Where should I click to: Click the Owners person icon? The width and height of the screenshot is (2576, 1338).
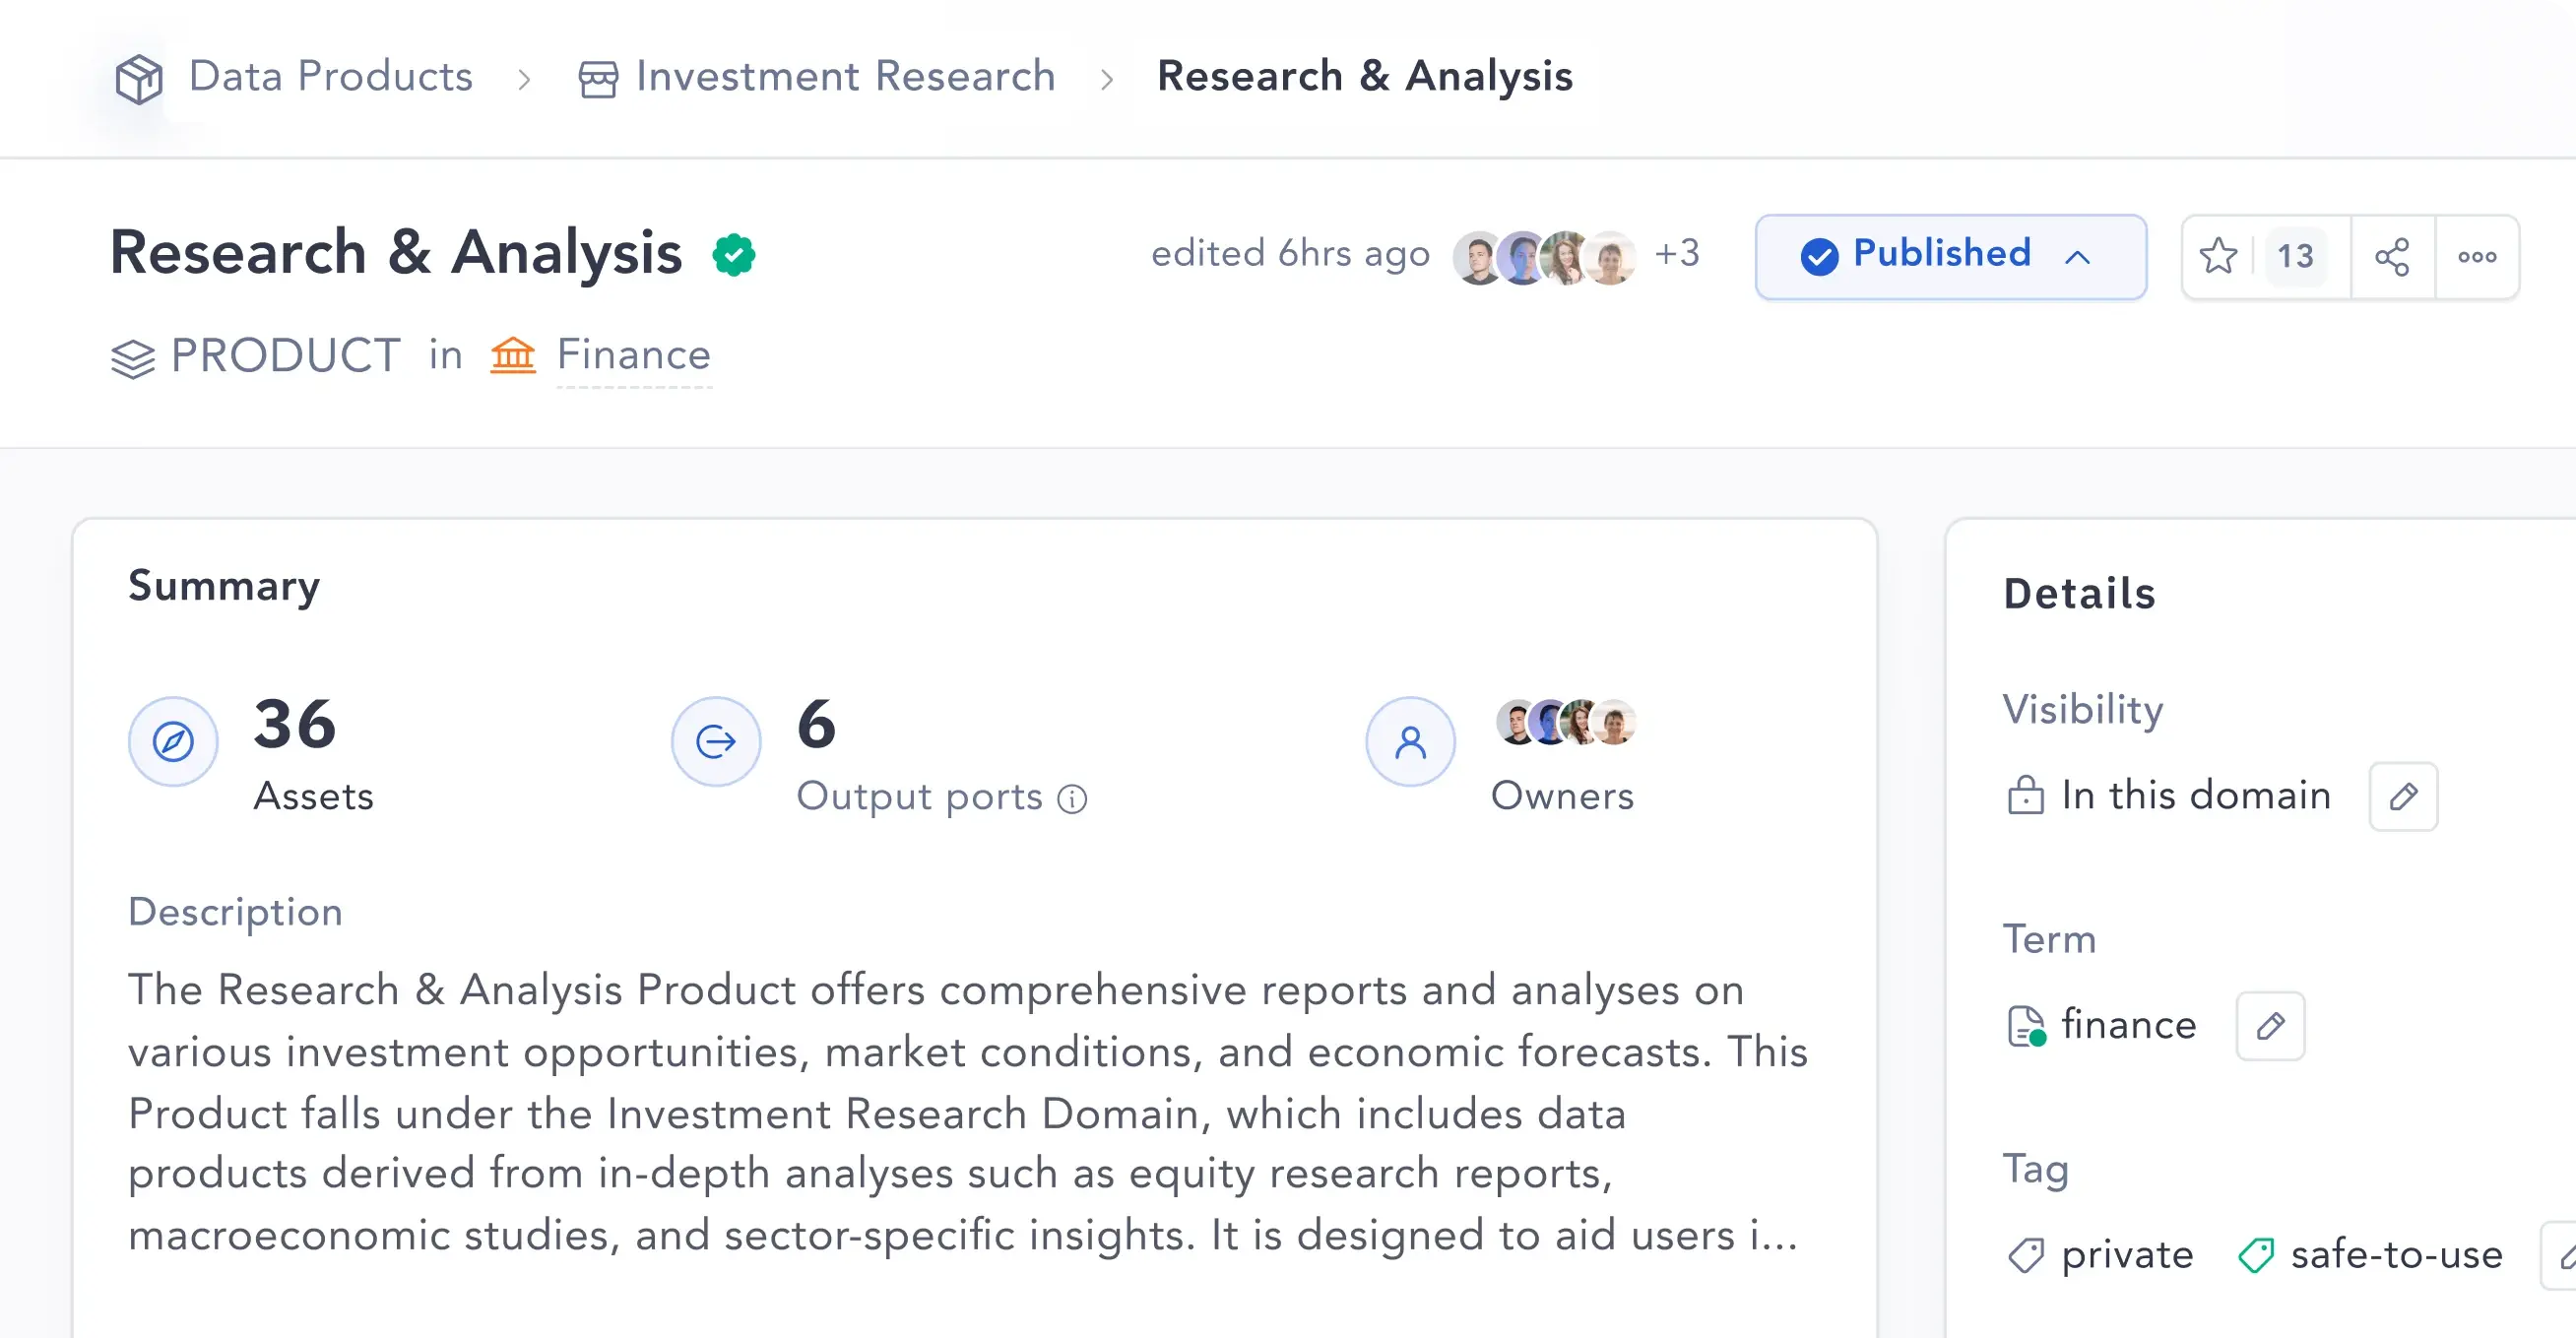(x=1410, y=741)
